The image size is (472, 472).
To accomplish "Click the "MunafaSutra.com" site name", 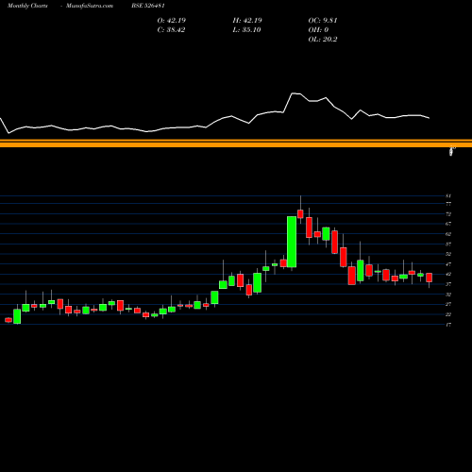I will [90, 6].
